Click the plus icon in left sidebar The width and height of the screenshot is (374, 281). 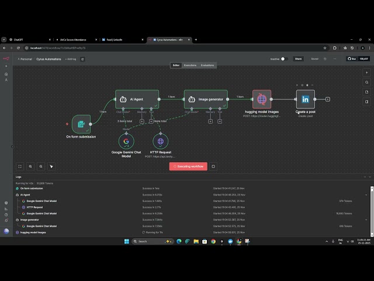6,66
